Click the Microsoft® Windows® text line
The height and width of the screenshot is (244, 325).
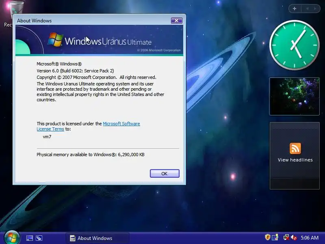pos(59,64)
